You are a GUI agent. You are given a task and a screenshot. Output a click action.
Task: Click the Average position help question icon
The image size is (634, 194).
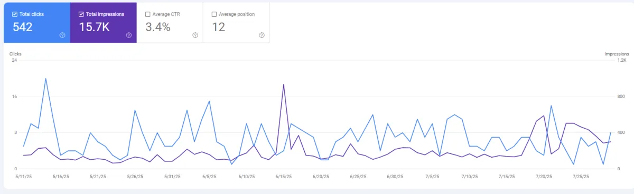click(x=262, y=35)
